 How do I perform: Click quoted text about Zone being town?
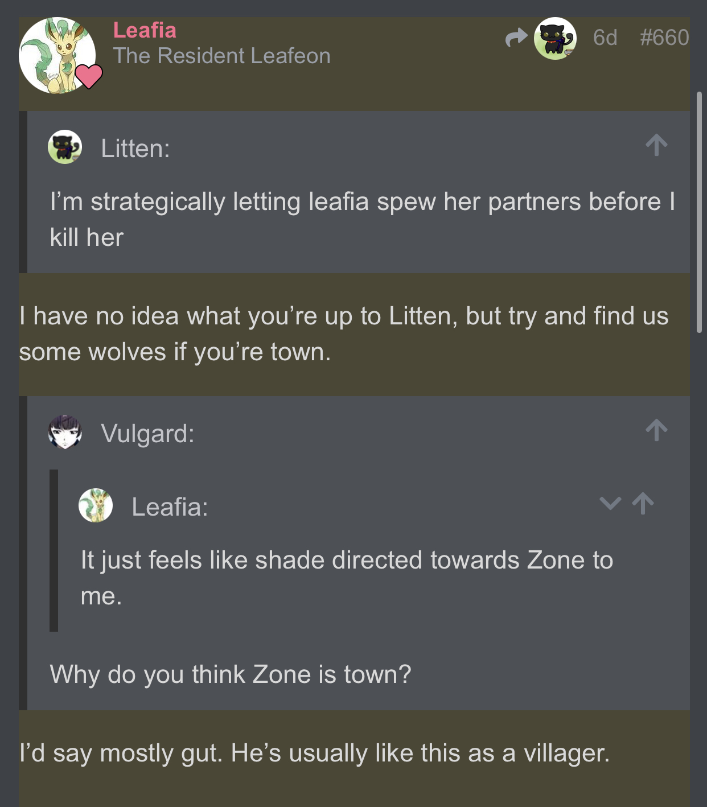(x=231, y=674)
